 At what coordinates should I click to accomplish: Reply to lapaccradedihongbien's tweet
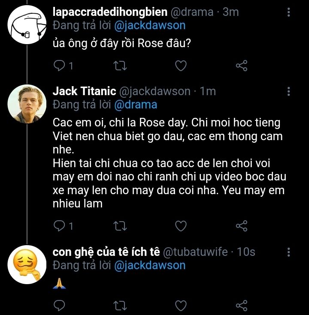pyautogui.click(x=60, y=66)
